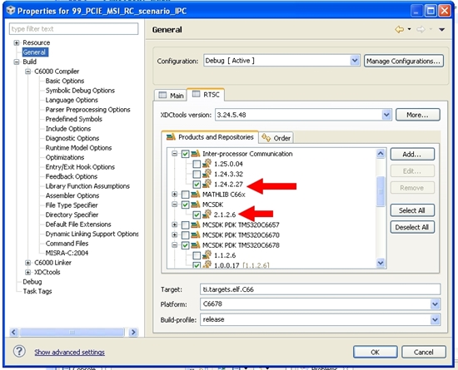Open the view menu triangle icon
Image resolution: width=458 pixels, height=370 pixels.
pyautogui.click(x=441, y=29)
